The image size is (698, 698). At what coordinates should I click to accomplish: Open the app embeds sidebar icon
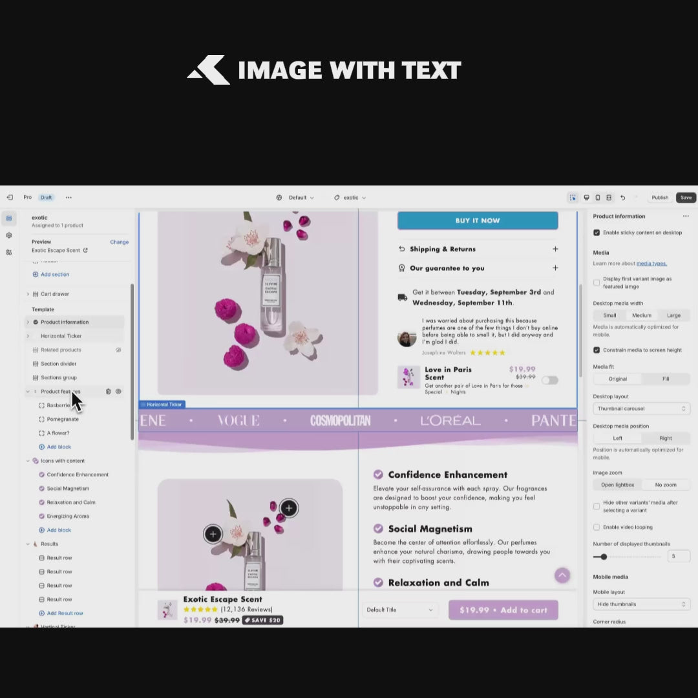tap(9, 252)
